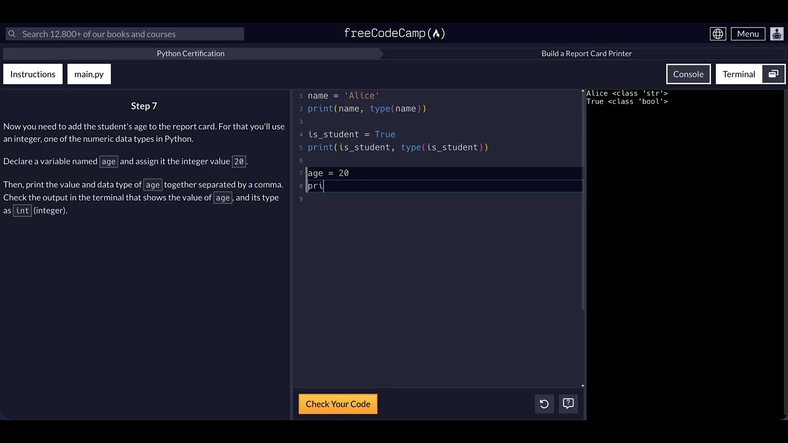
Task: Toggle the Console panel
Action: pos(688,74)
